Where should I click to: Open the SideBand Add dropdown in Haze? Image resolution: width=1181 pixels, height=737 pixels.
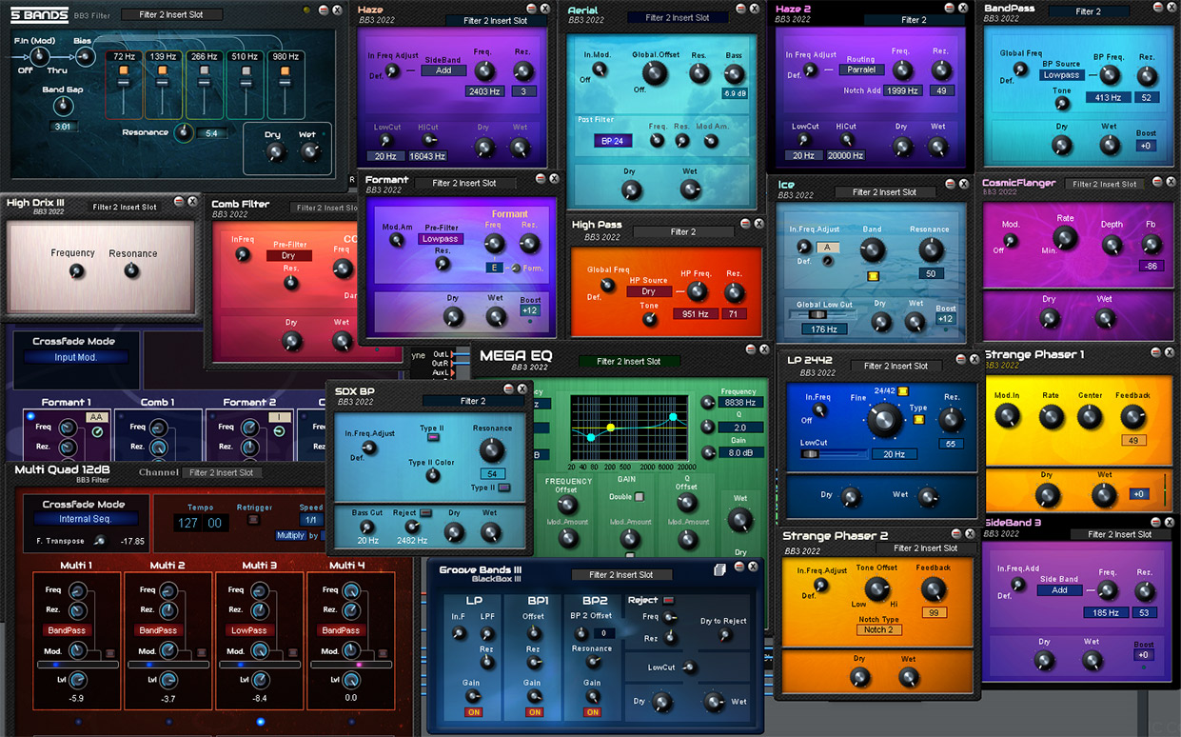click(x=443, y=70)
